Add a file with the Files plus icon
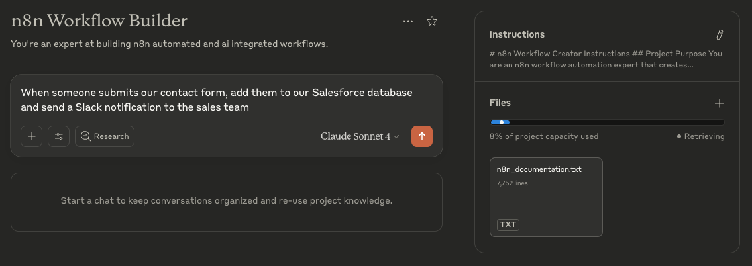This screenshot has width=752, height=266. [720, 103]
